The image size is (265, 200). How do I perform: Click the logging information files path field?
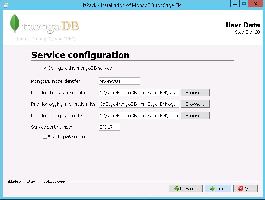coord(139,104)
